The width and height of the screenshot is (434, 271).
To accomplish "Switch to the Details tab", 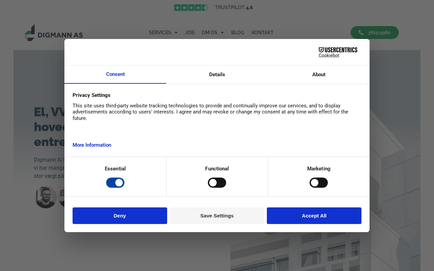I will (217, 75).
